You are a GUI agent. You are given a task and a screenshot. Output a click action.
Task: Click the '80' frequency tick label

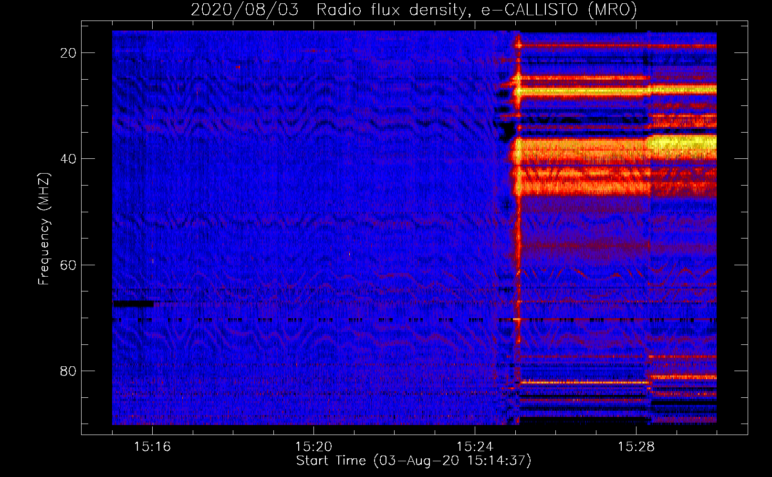(69, 371)
